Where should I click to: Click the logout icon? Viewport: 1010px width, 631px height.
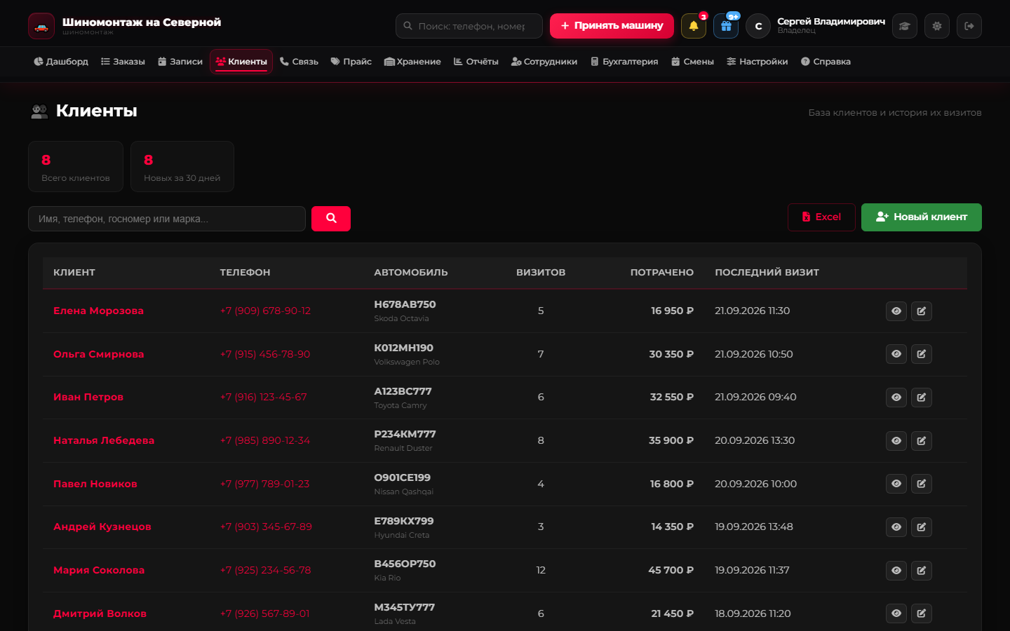(969, 26)
